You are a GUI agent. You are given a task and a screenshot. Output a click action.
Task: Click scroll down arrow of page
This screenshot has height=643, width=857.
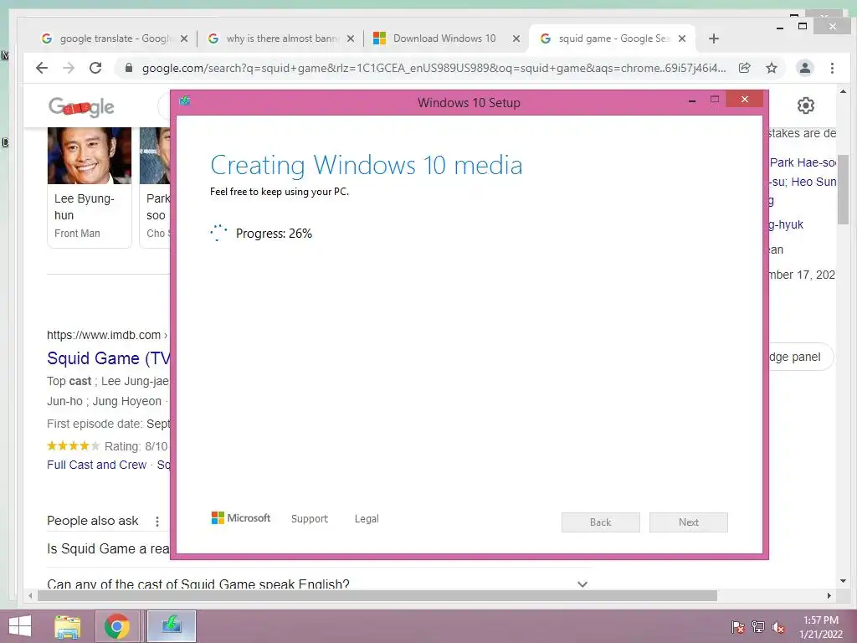coord(843,581)
